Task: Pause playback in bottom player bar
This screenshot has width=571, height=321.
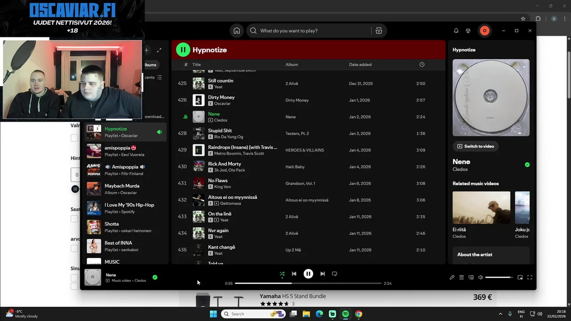Action: (x=308, y=274)
